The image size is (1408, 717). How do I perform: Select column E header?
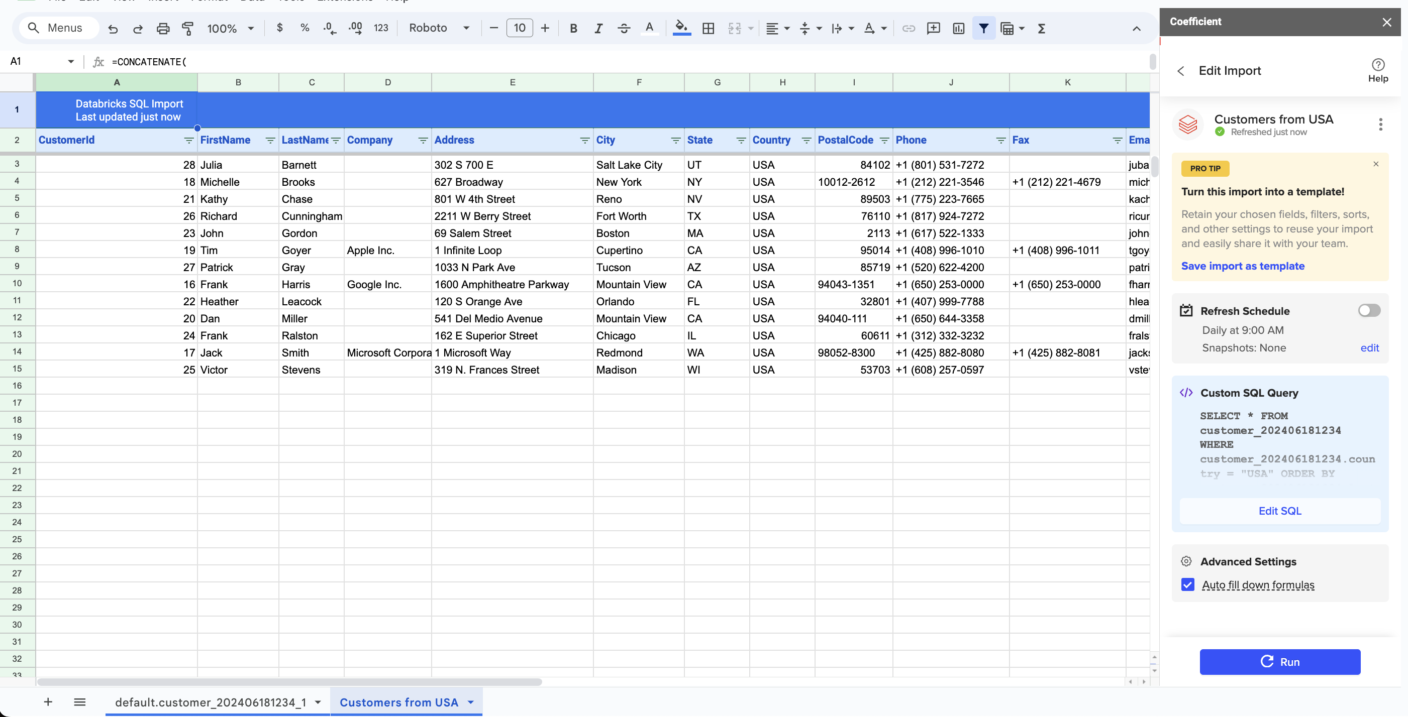512,82
